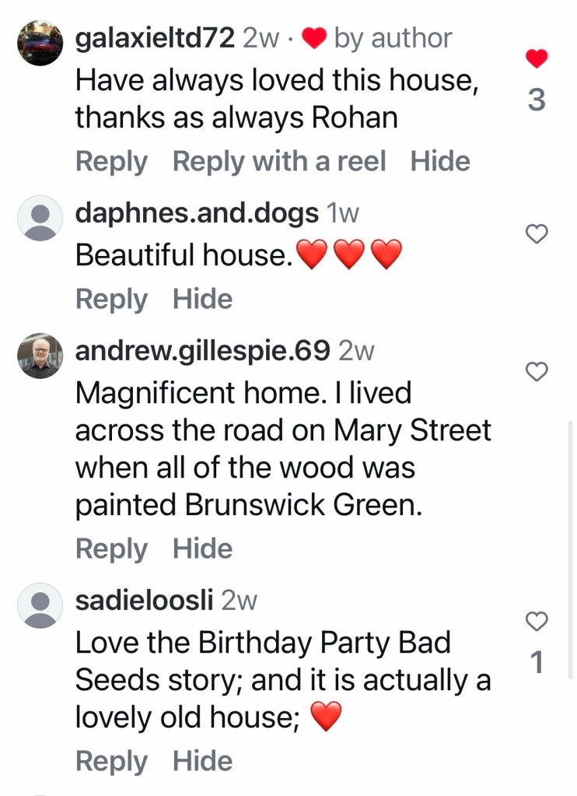
Task: Open galaxieltd72's profile picture
Action: click(x=40, y=43)
